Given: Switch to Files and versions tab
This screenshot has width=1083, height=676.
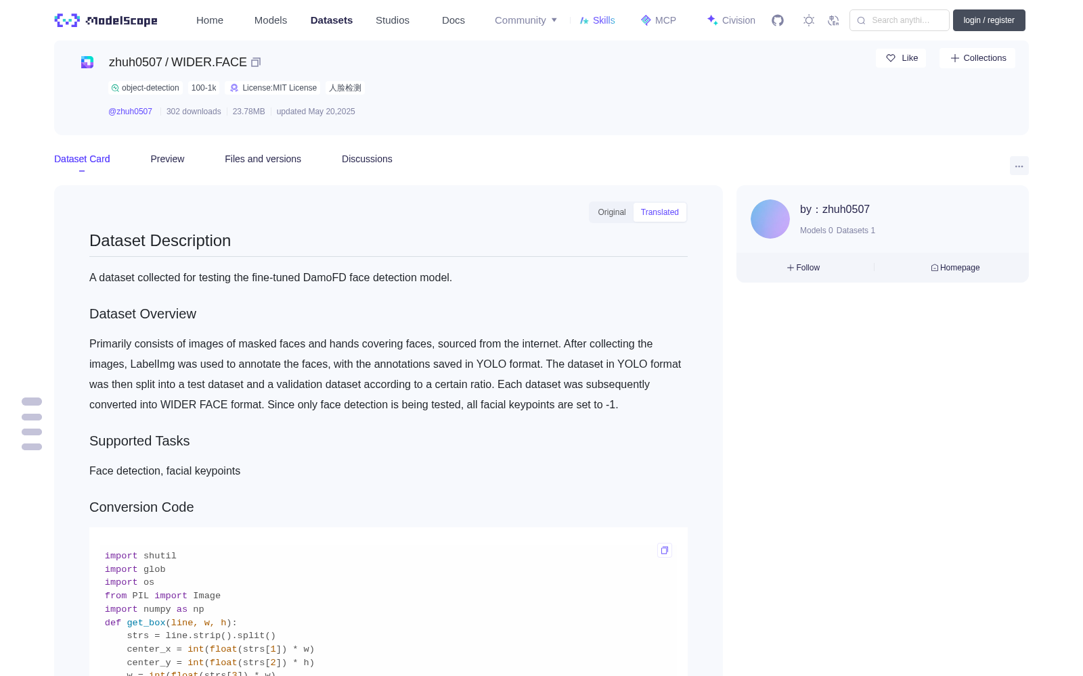Looking at the screenshot, I should [263, 159].
